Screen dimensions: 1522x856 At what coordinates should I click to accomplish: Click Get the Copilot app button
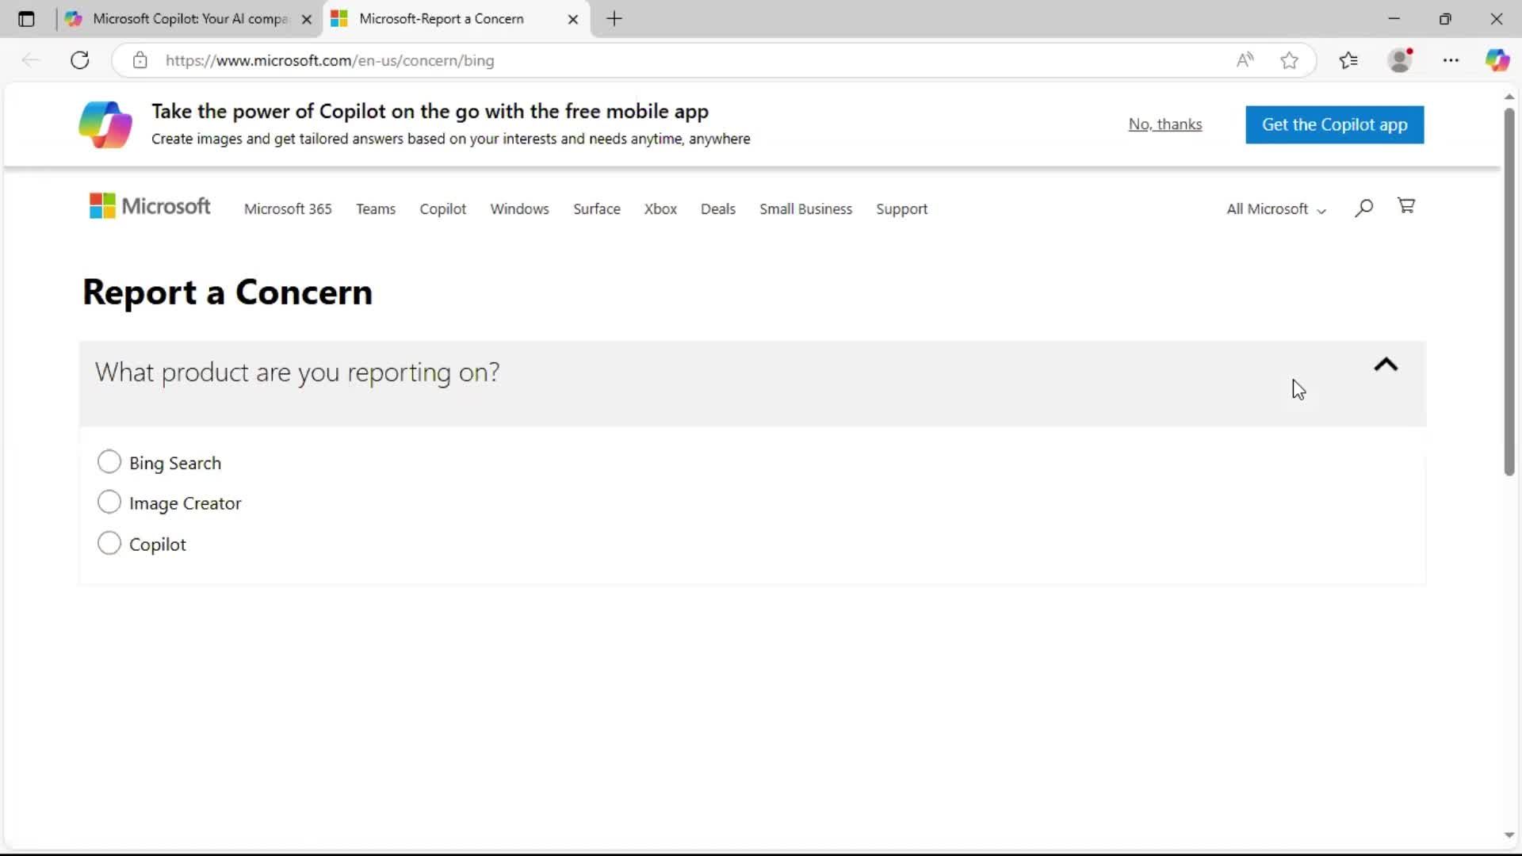coord(1335,124)
